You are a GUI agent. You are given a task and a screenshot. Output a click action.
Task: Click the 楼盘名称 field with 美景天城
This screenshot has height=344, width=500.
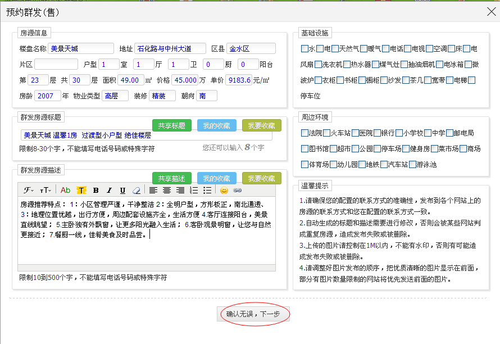(x=81, y=48)
